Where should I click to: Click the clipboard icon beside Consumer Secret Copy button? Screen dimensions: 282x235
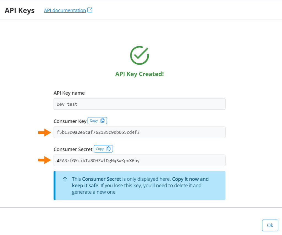click(x=109, y=149)
